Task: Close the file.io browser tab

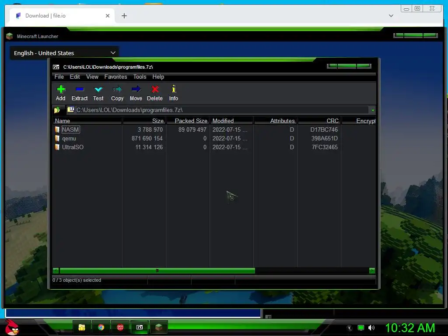Action: tap(108, 16)
